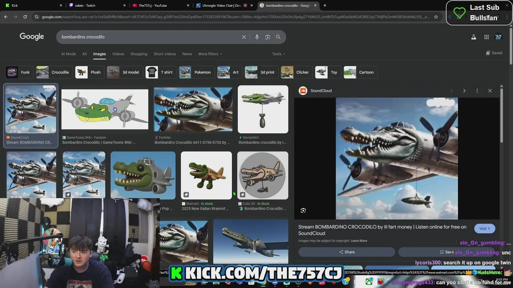Click Share button in preview panel
The image size is (513, 288).
347,252
